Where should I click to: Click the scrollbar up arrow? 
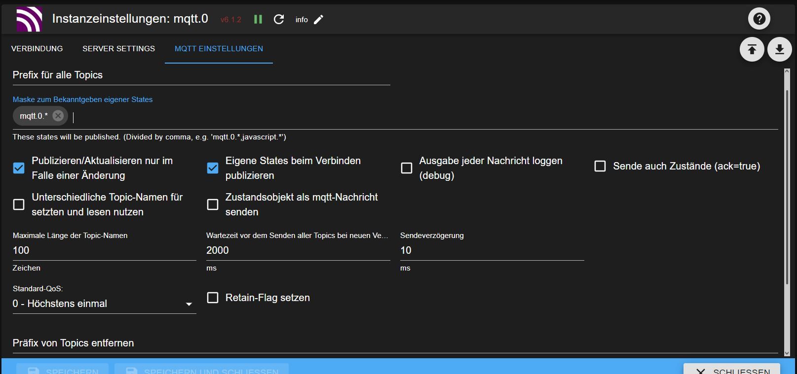click(787, 72)
